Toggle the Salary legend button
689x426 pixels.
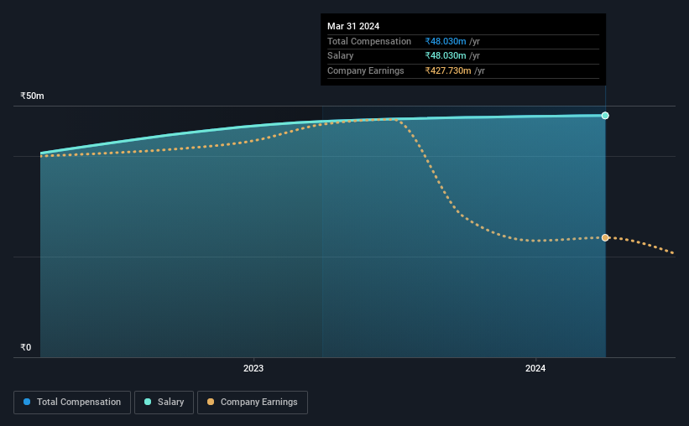pos(164,403)
